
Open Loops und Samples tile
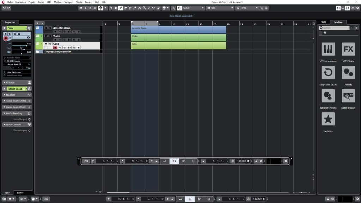click(328, 73)
